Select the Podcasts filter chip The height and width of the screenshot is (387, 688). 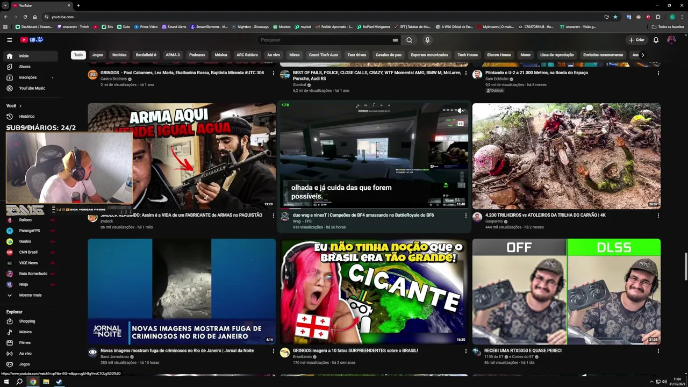[197, 55]
